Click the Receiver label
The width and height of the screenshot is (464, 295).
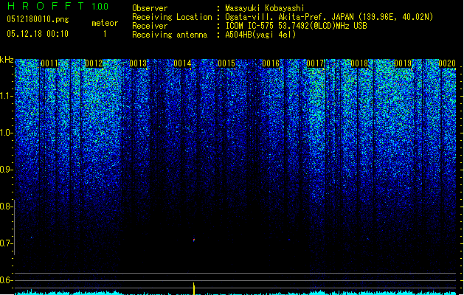[150, 26]
